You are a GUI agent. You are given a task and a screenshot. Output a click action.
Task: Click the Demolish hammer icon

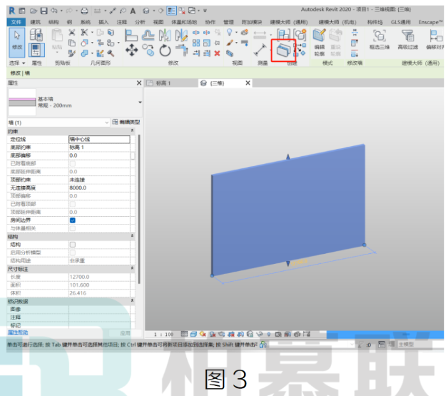111,53
